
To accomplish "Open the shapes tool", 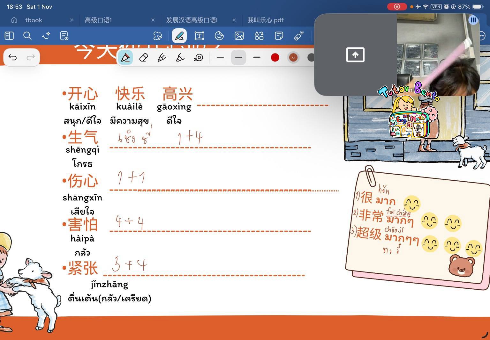I will (259, 36).
